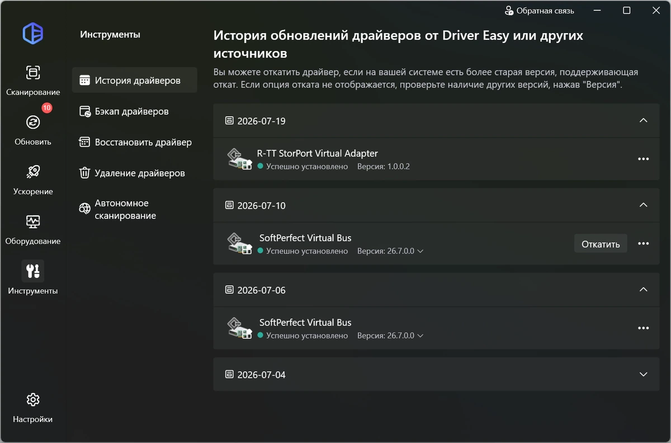The height and width of the screenshot is (443, 671).
Task: Click the Восстановить драйвер restore icon
Action: (x=84, y=142)
